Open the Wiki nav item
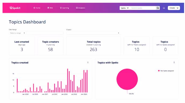Image resolution: width=185 pixels, height=103 pixels. click(x=50, y=8)
